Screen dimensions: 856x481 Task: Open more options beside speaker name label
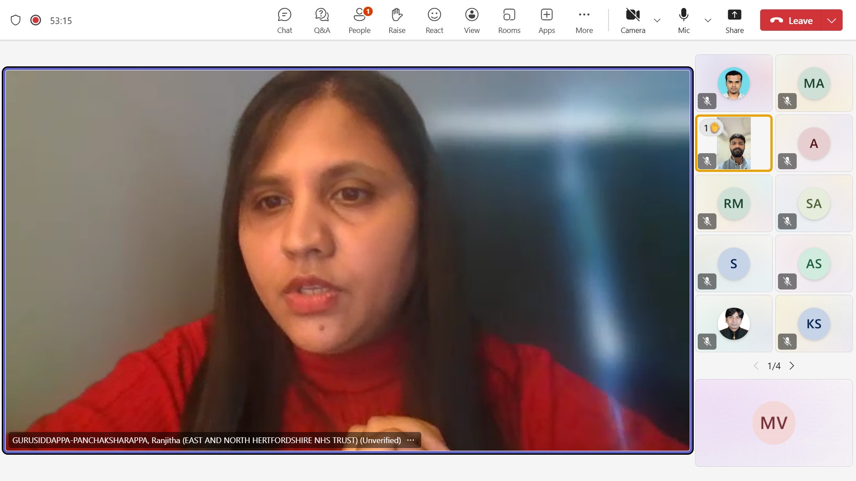[x=411, y=440]
